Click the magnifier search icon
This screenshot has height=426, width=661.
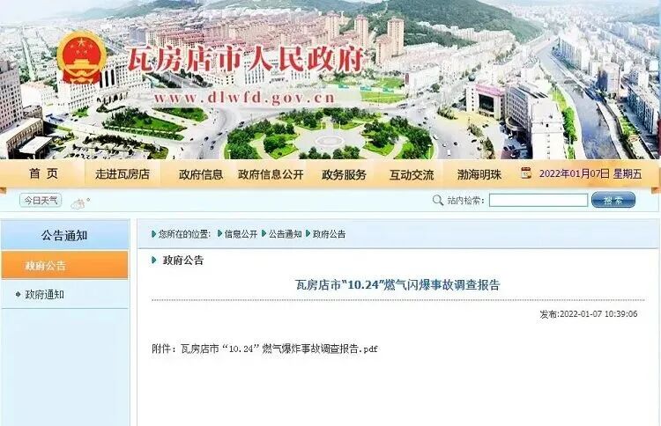click(x=437, y=200)
